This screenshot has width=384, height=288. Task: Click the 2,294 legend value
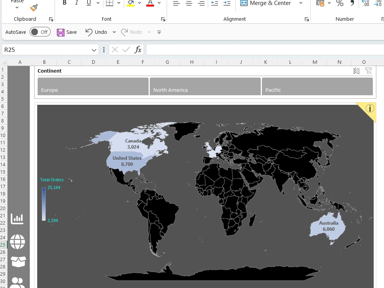(x=53, y=220)
